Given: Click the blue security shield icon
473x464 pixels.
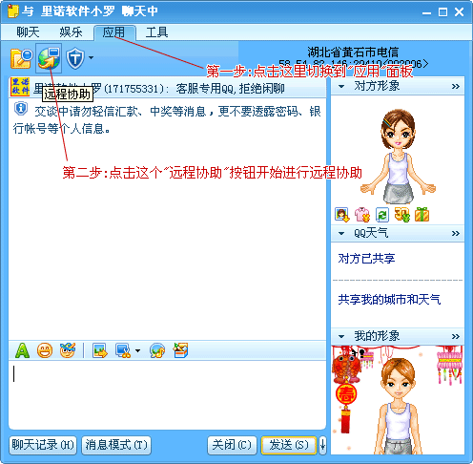Looking at the screenshot, I should pos(75,58).
